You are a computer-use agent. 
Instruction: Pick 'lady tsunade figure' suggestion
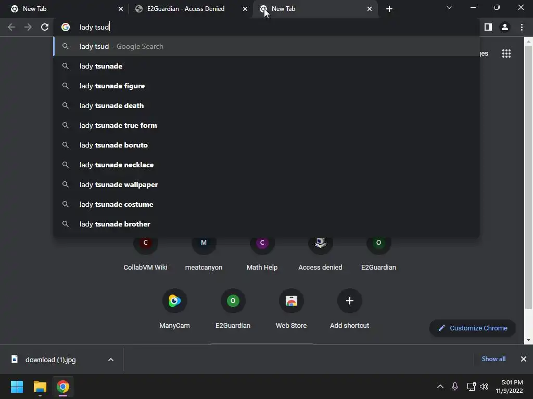pos(266,86)
